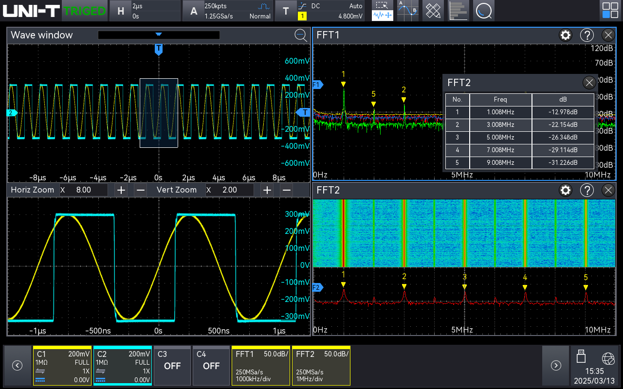Increase Horiz Zoom with plus button
Viewport: 623px width, 389px height.
[x=121, y=190]
